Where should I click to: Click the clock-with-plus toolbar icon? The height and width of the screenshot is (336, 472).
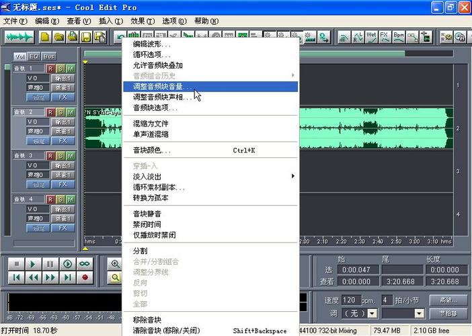pyautogui.click(x=460, y=38)
